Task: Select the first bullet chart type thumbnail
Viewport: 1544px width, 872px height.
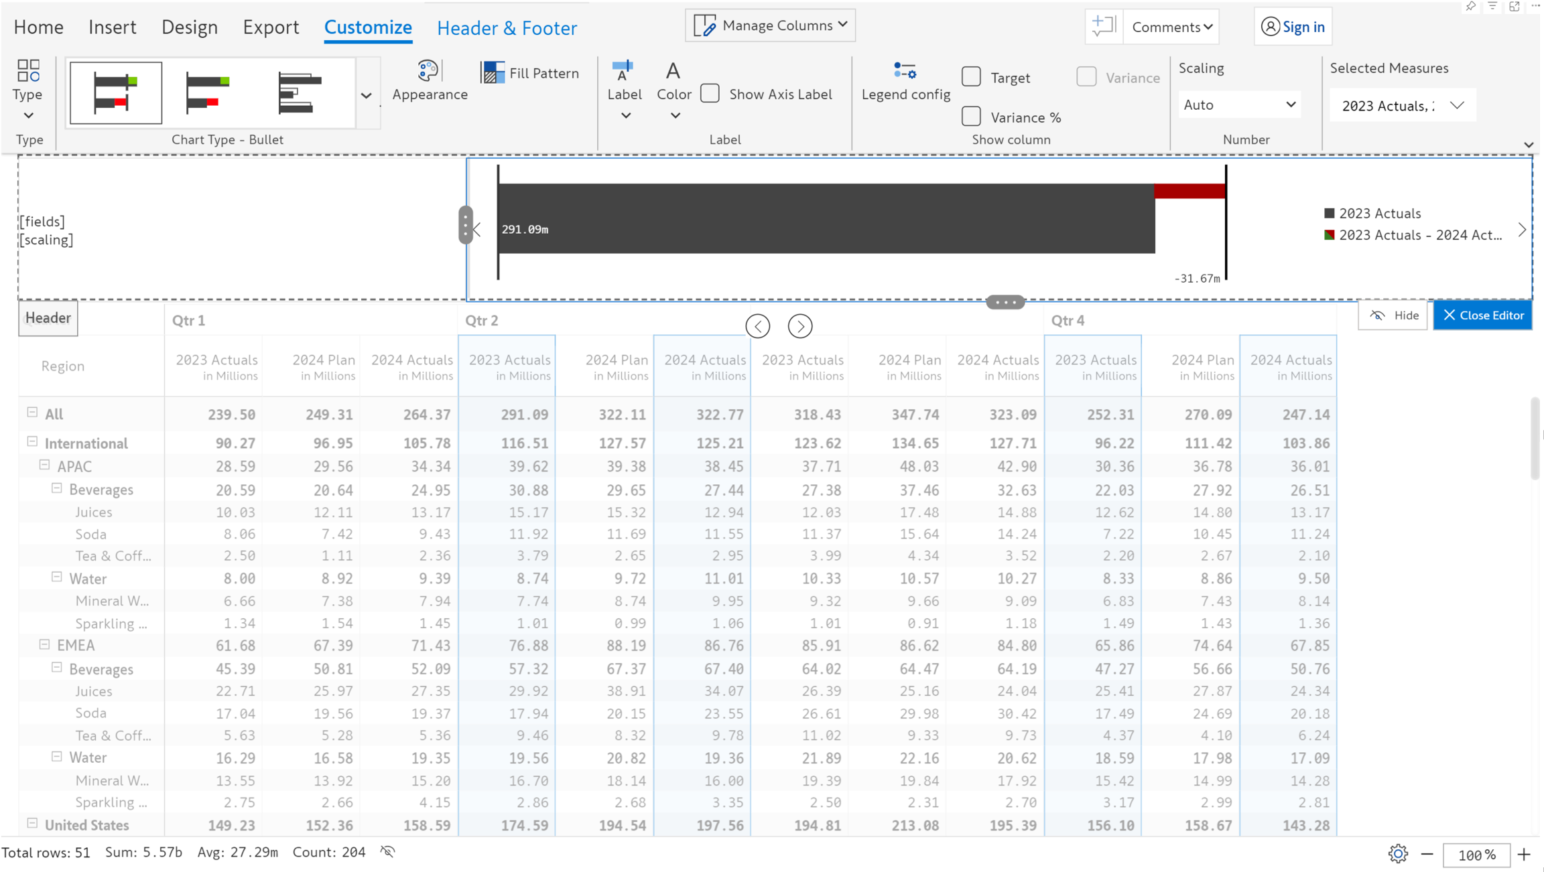Action: (x=116, y=93)
